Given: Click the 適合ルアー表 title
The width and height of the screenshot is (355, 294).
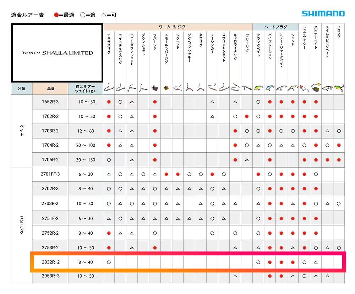Looking at the screenshot, I should coord(27,15).
